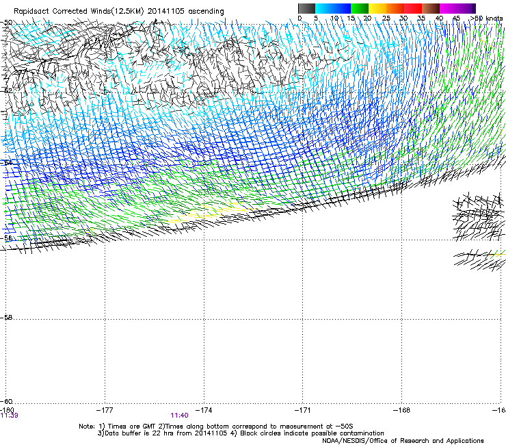Screen dimensions: 506x445
Task: Click the dark purple 45-50 knots legend swatch
Action: (466, 8)
